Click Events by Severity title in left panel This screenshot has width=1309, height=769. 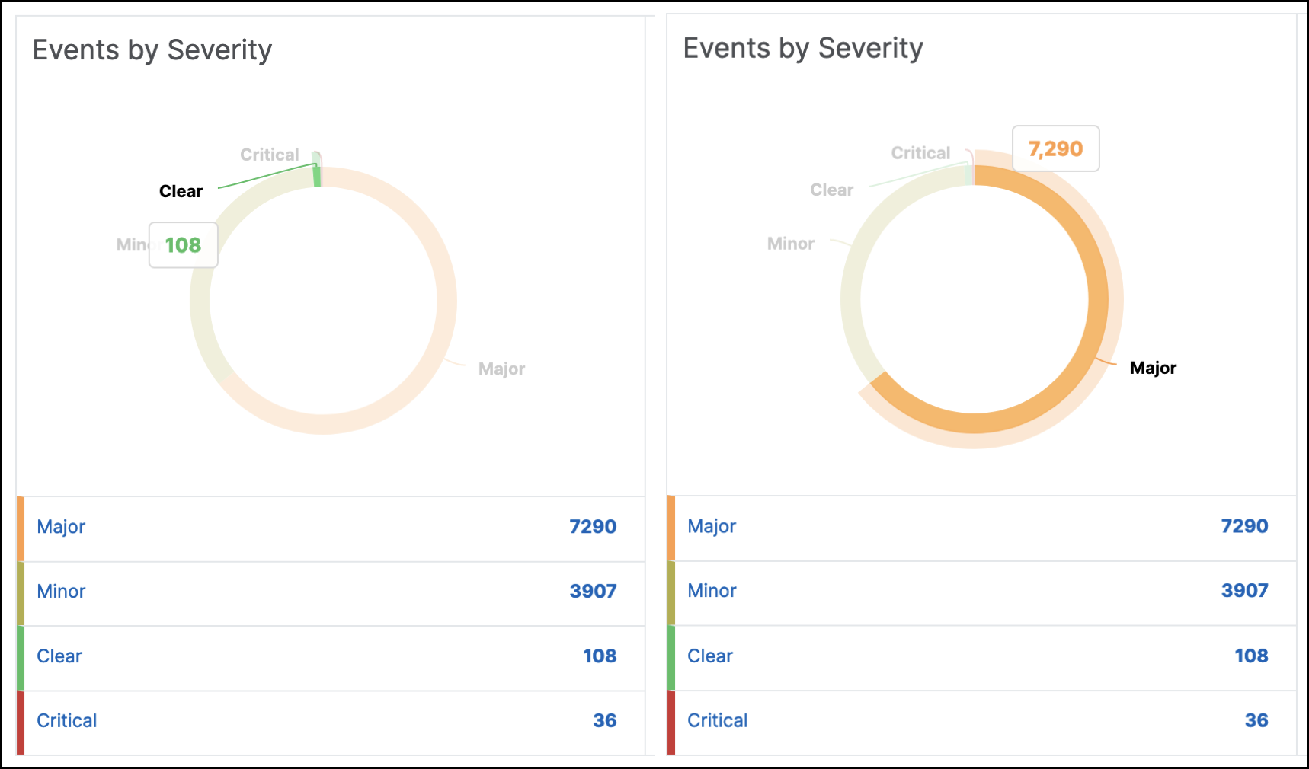pos(152,50)
